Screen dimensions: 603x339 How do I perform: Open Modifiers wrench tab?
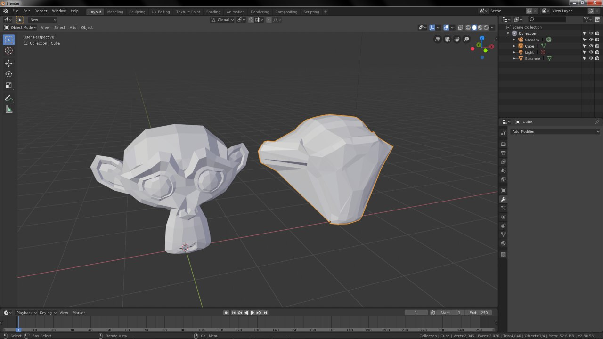tap(503, 200)
